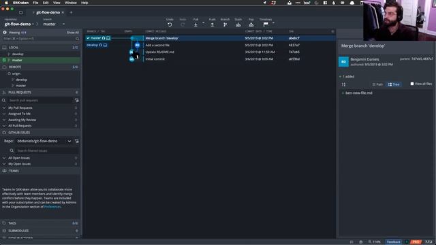Open the TAGS section header
Image resolution: width=436 pixels, height=245 pixels.
[41, 223]
